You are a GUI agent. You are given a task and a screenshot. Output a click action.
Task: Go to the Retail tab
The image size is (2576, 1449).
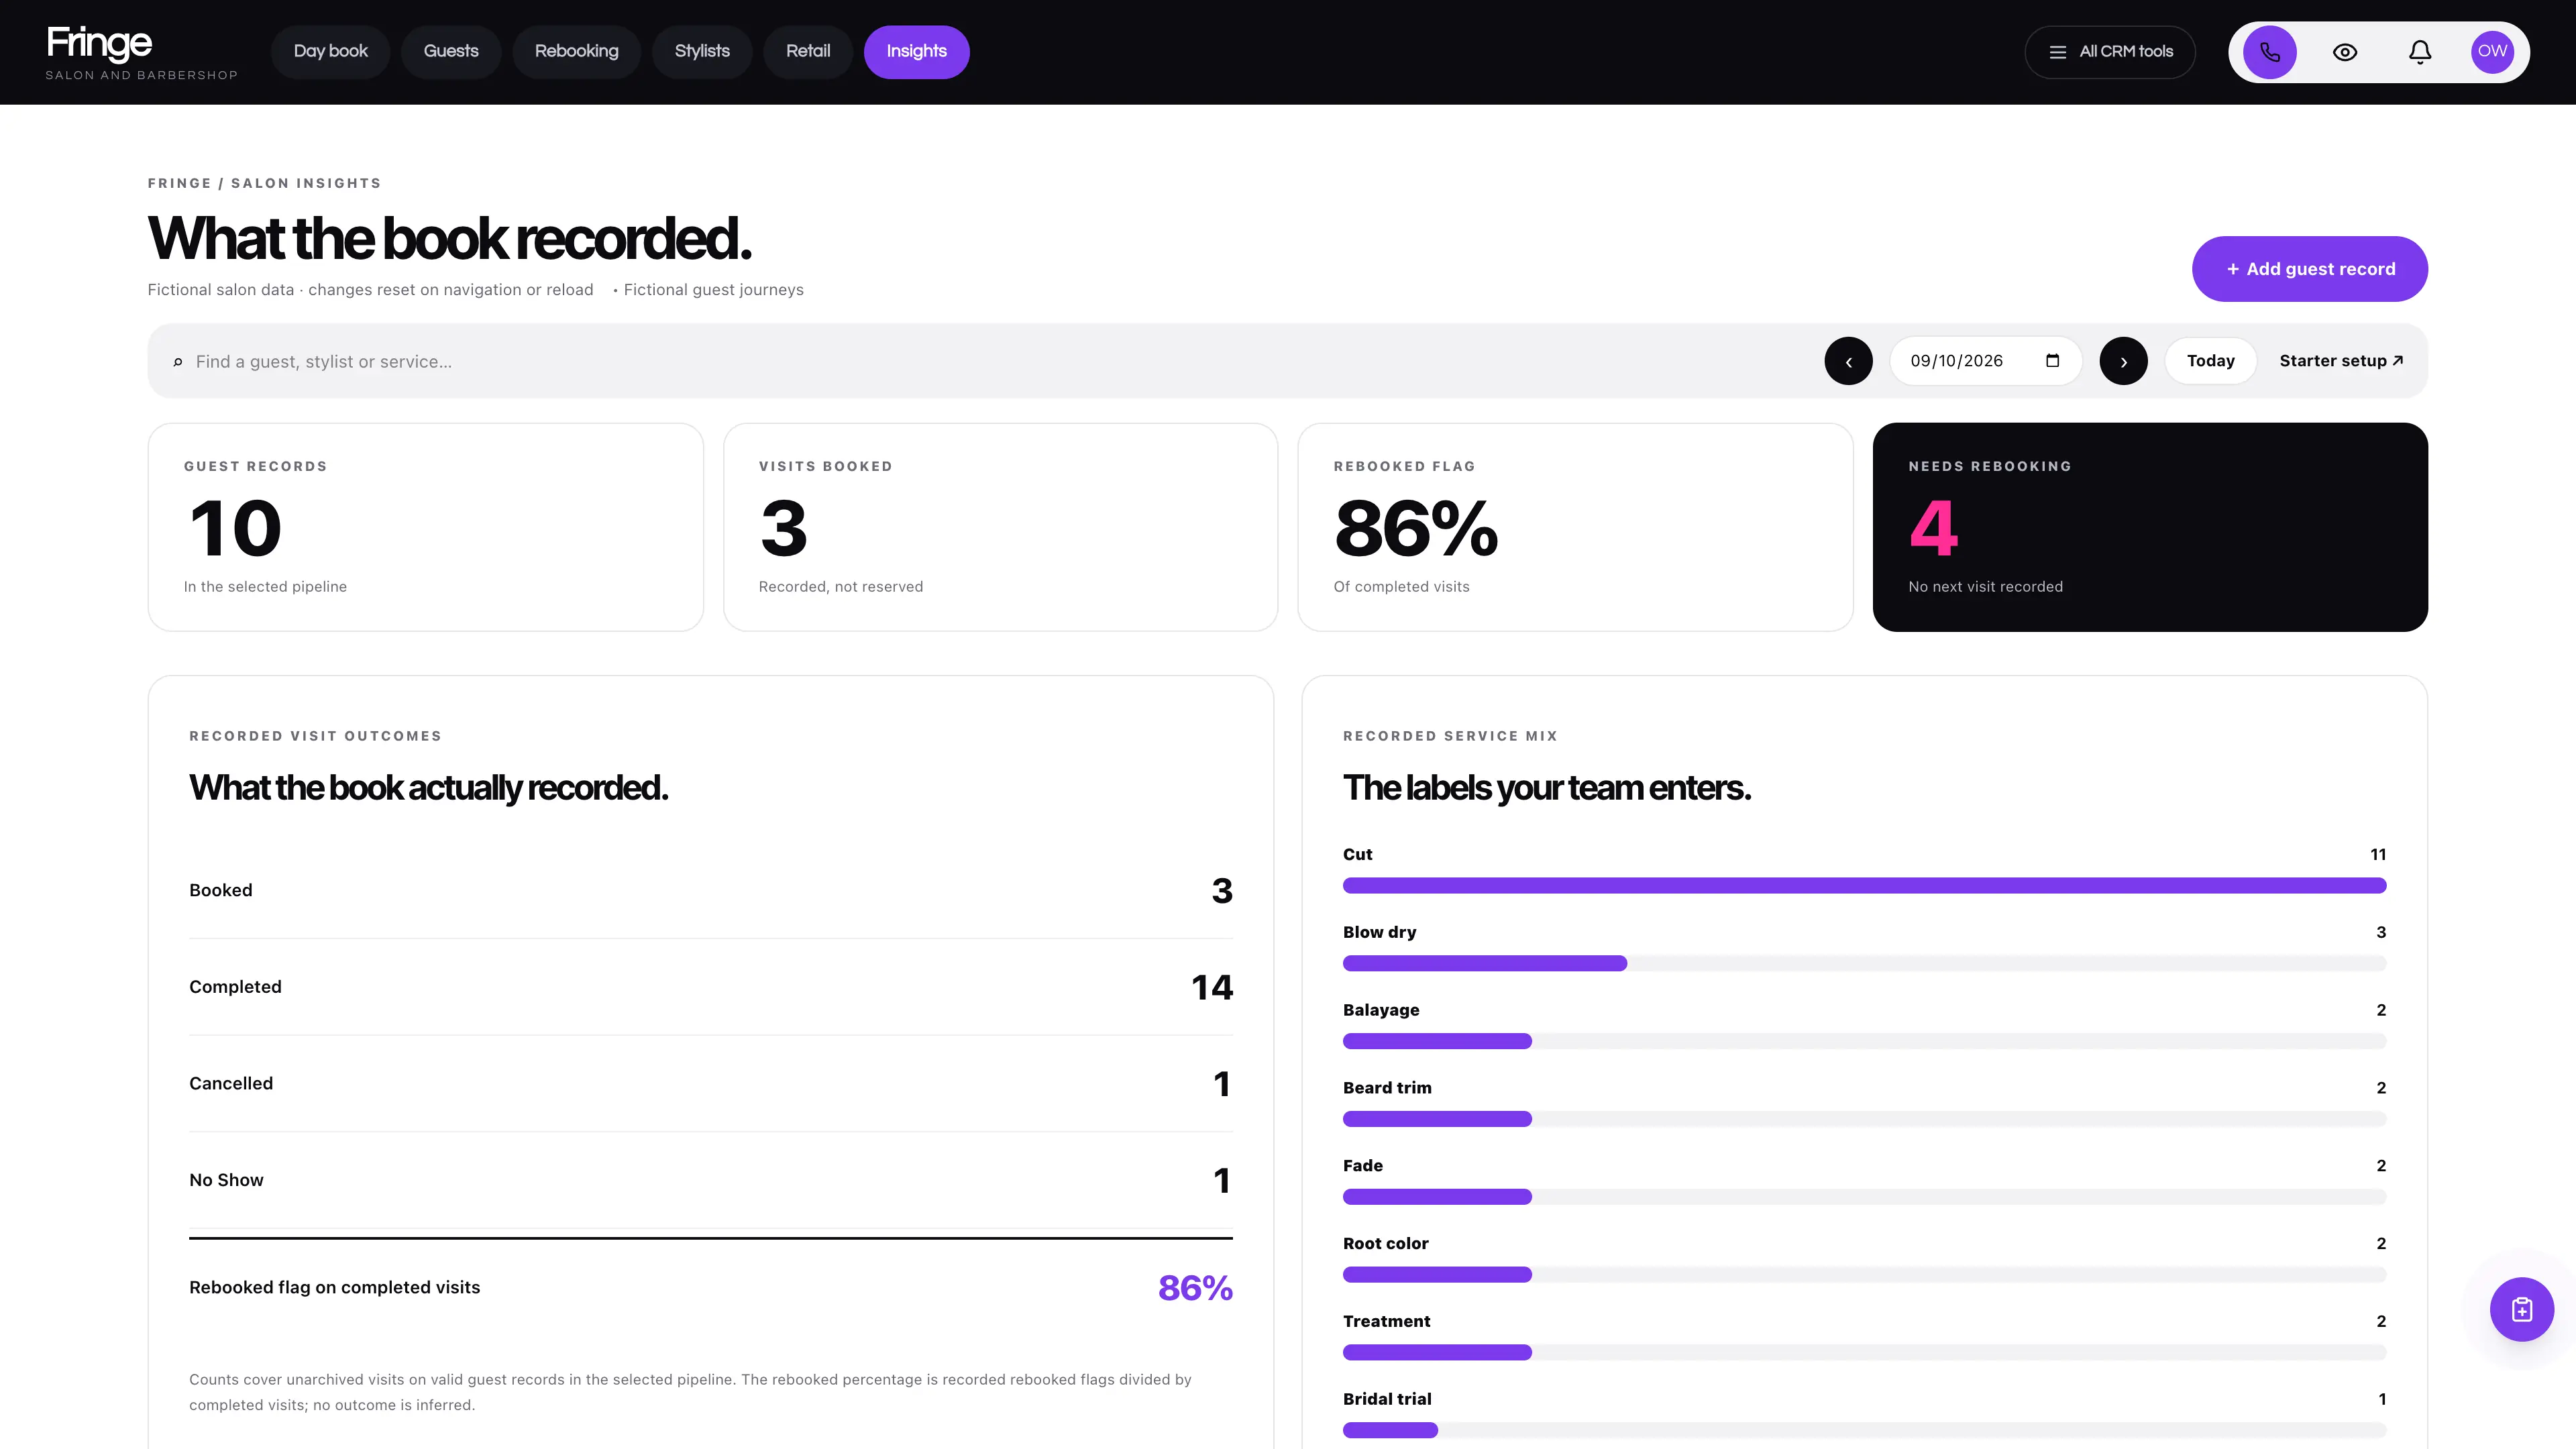[808, 52]
